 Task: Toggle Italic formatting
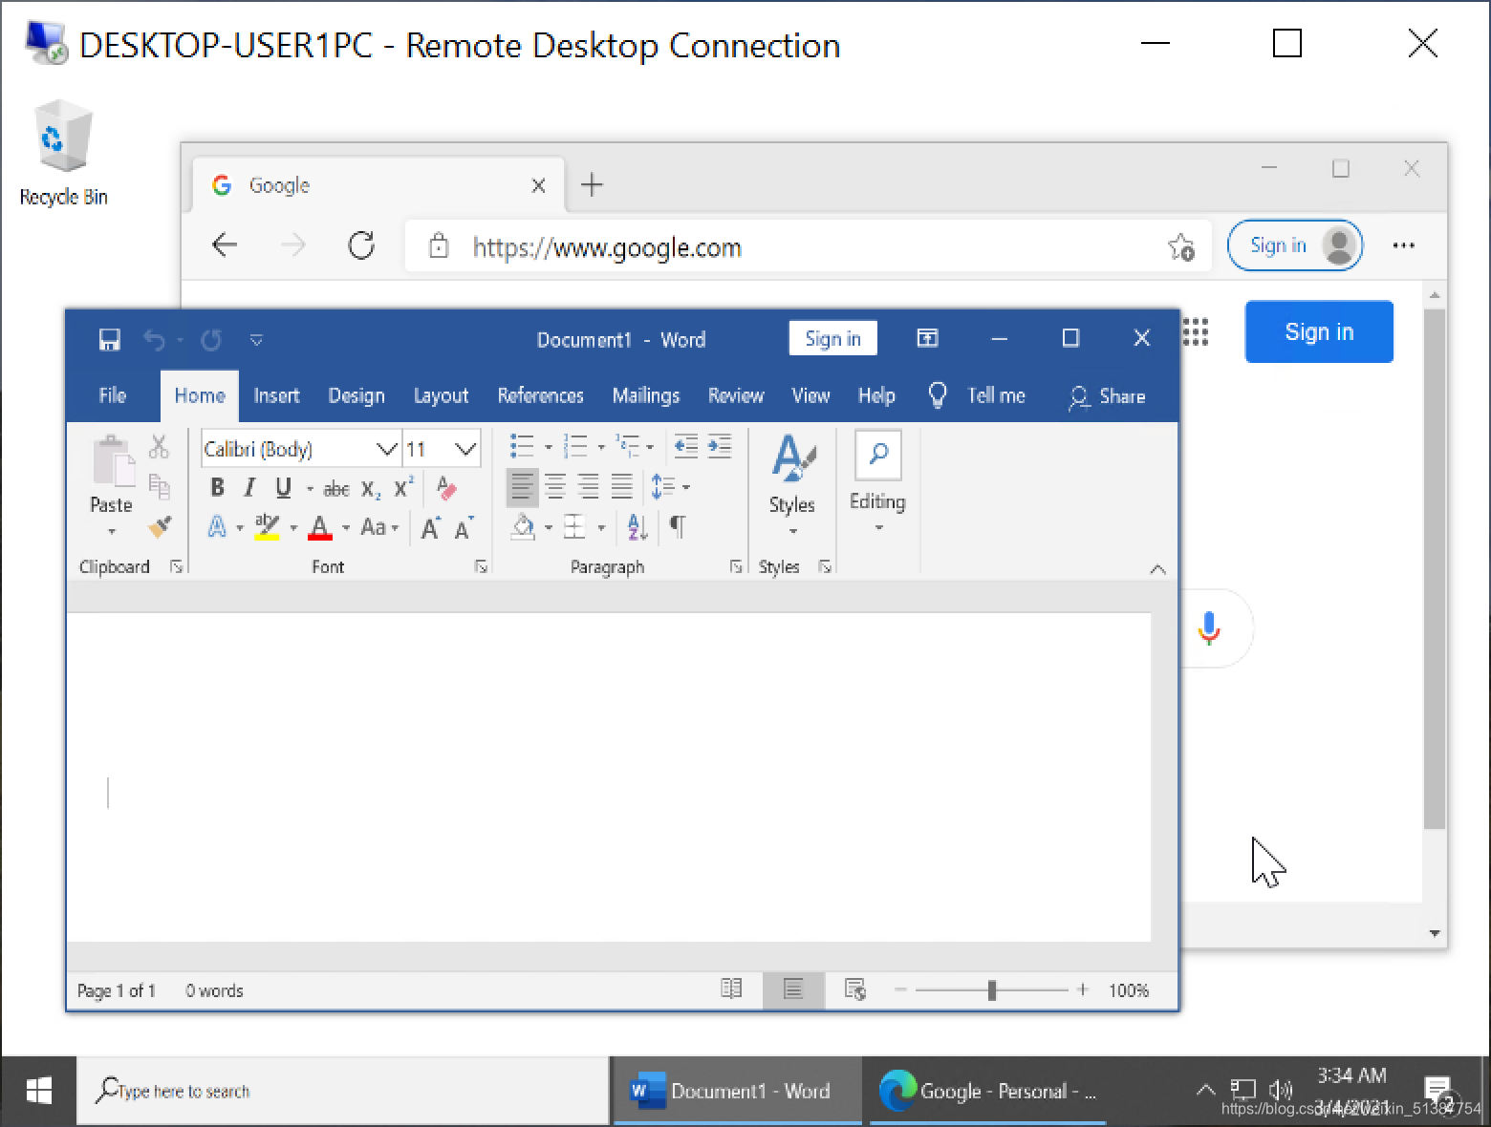(x=249, y=488)
